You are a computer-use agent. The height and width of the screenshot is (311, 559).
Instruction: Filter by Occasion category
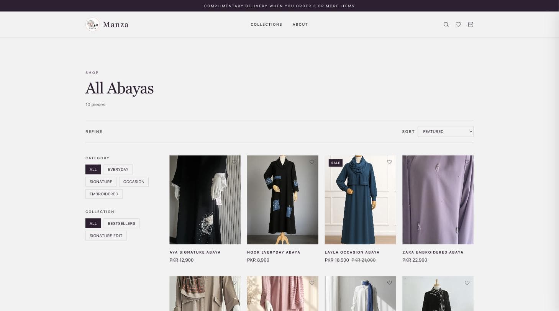click(x=134, y=182)
